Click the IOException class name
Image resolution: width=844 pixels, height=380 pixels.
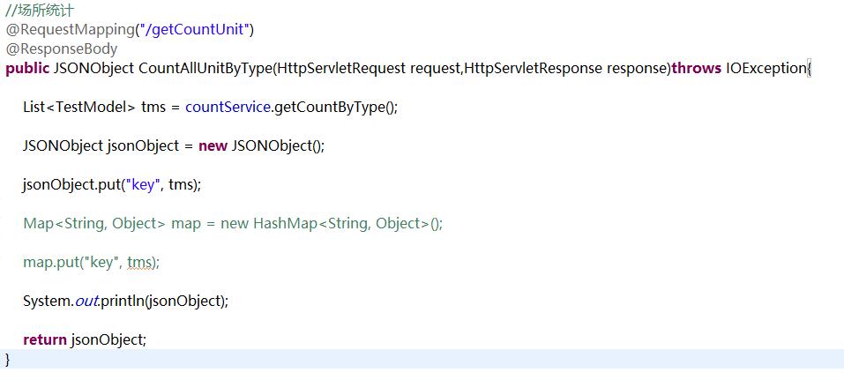point(766,69)
